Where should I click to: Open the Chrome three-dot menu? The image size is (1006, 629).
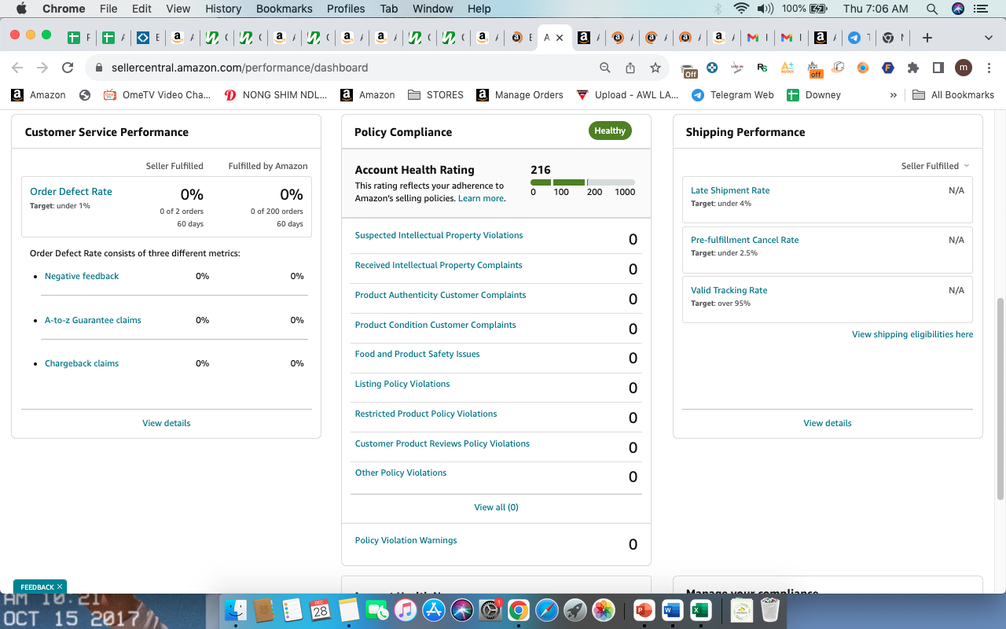(x=988, y=68)
